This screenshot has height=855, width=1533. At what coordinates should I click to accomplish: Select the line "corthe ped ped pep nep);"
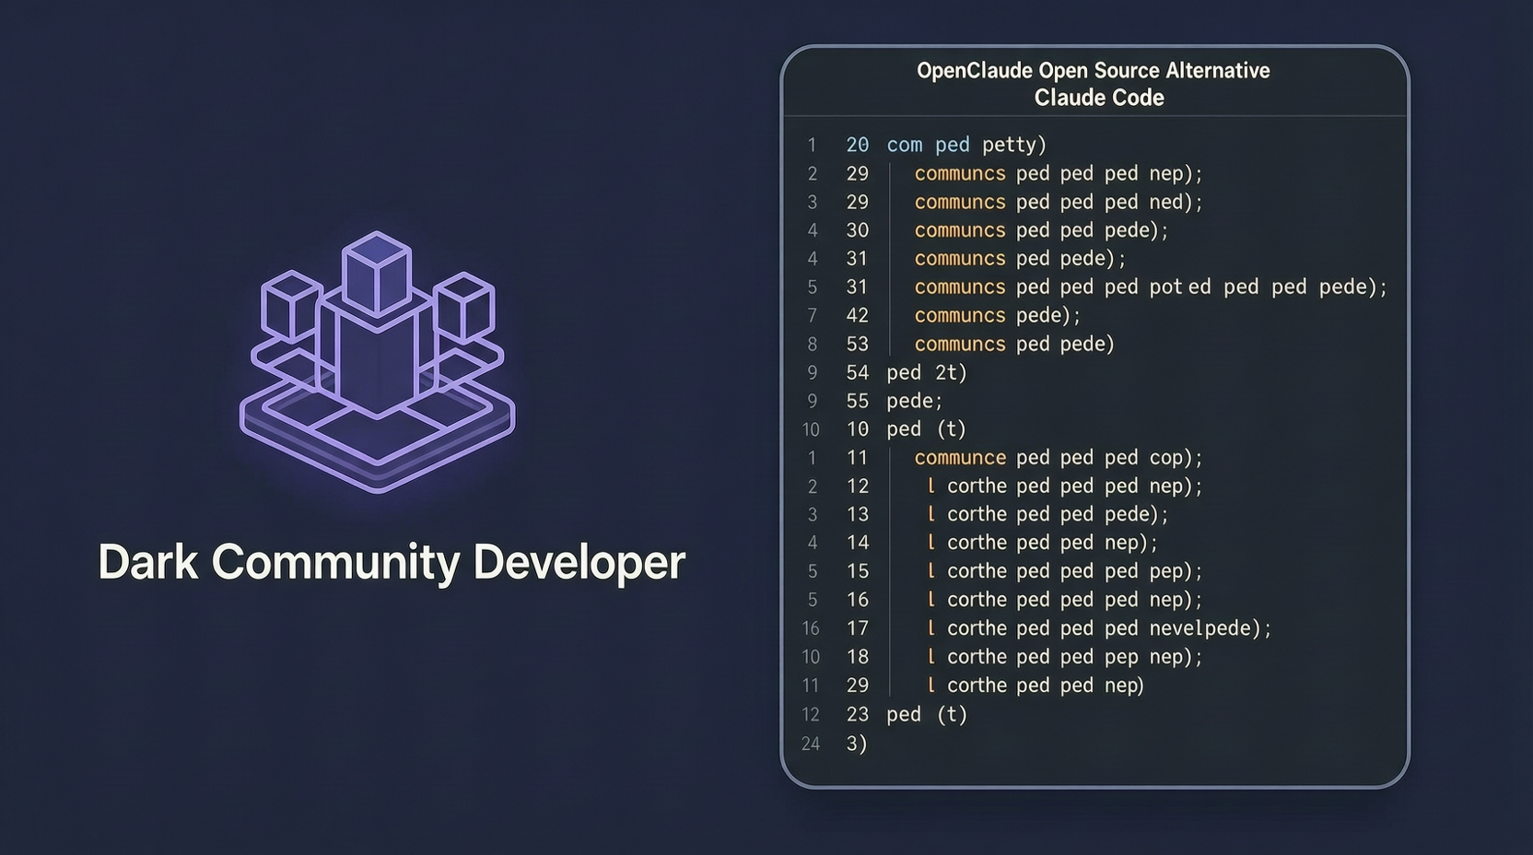[x=1065, y=658]
